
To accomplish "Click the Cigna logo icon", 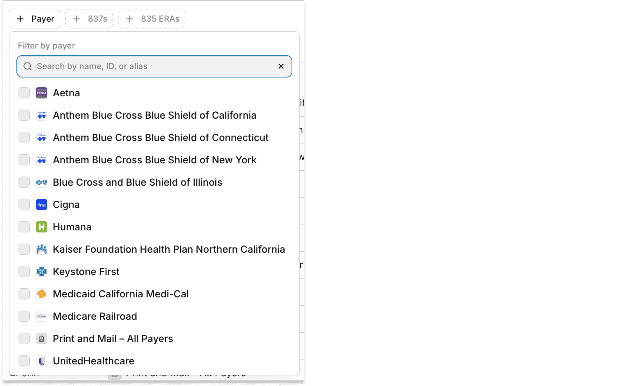I will [42, 205].
